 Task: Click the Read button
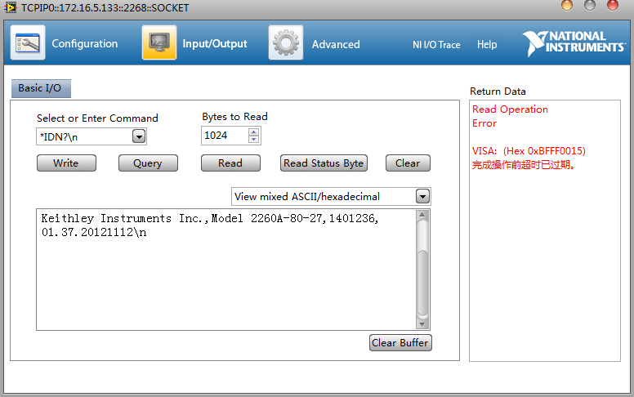click(x=230, y=163)
